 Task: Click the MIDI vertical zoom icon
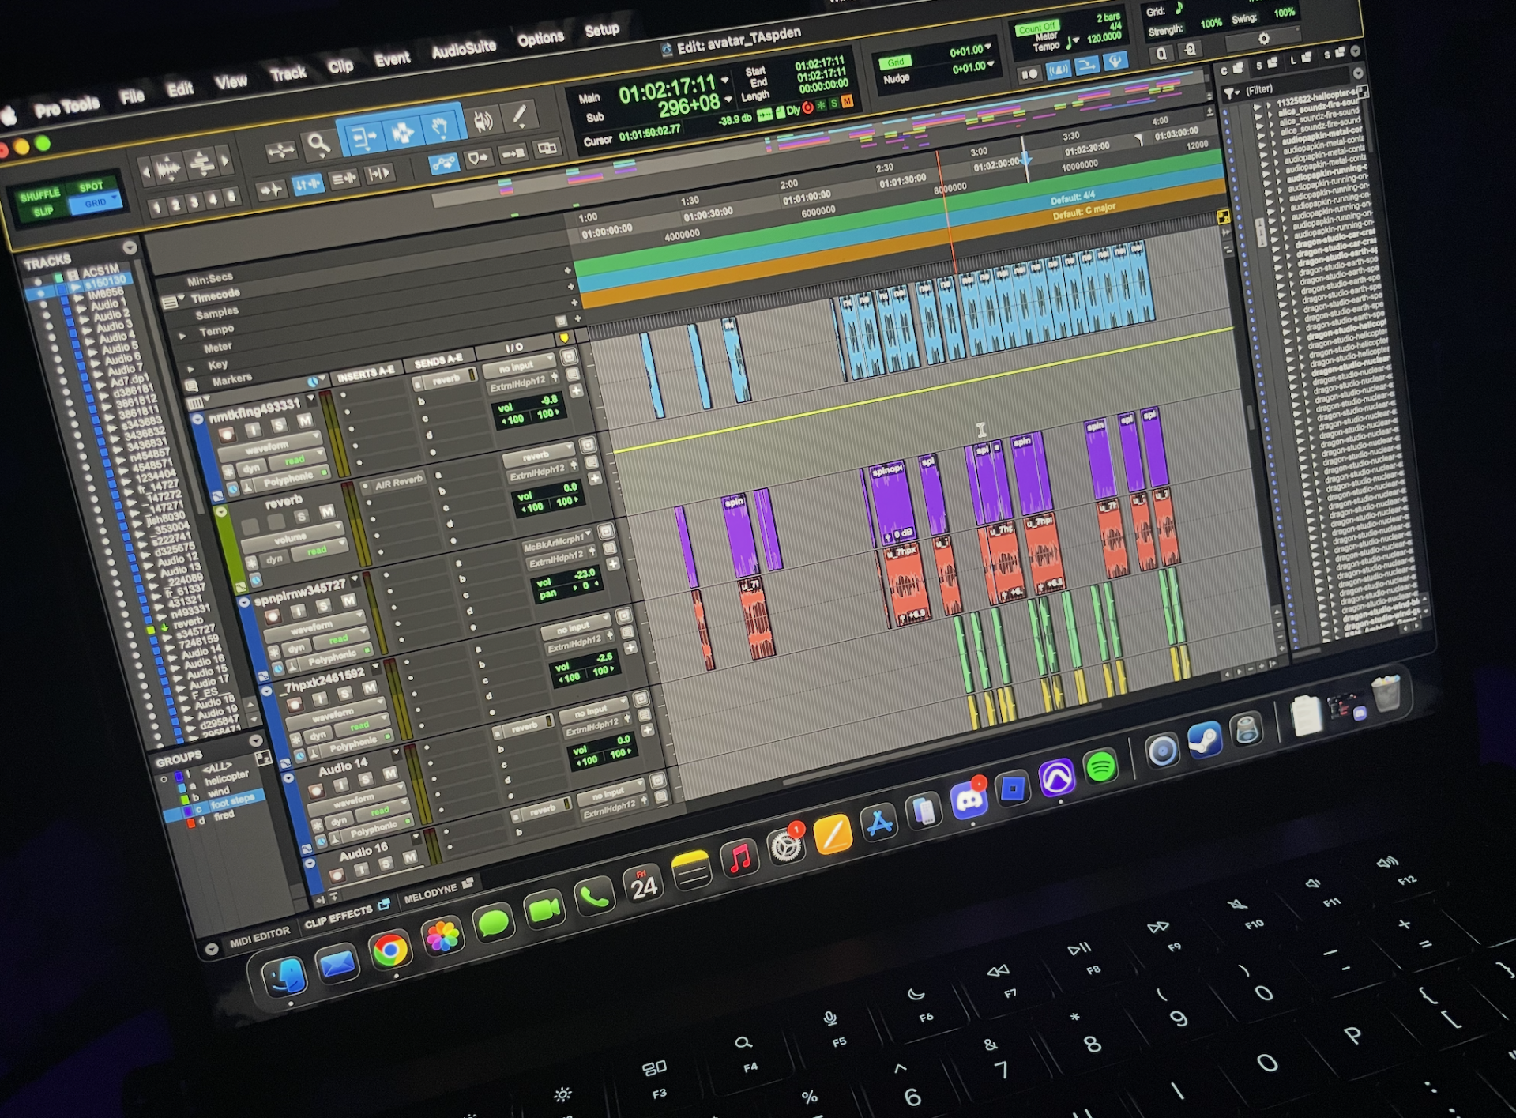point(201,164)
